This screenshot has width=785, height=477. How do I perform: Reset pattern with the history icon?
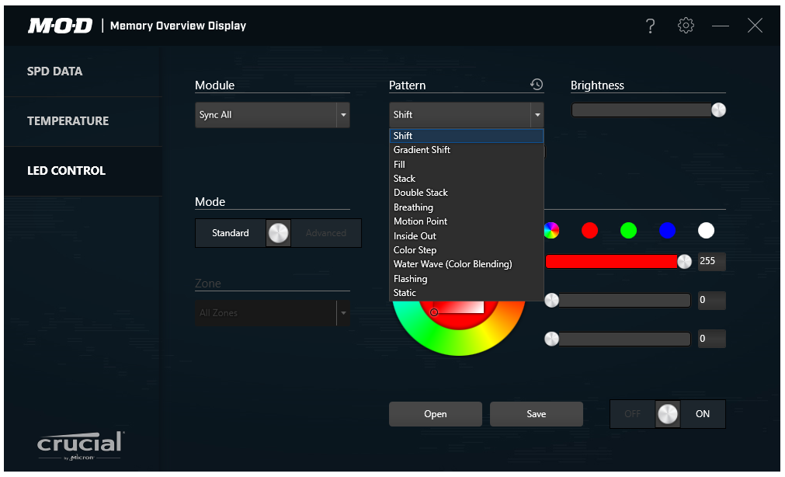click(537, 84)
